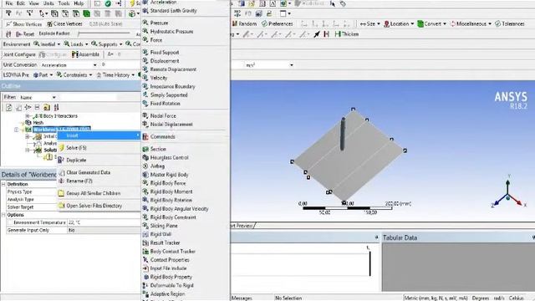
Task: Click the Force icon in submenu
Action: pos(145,40)
